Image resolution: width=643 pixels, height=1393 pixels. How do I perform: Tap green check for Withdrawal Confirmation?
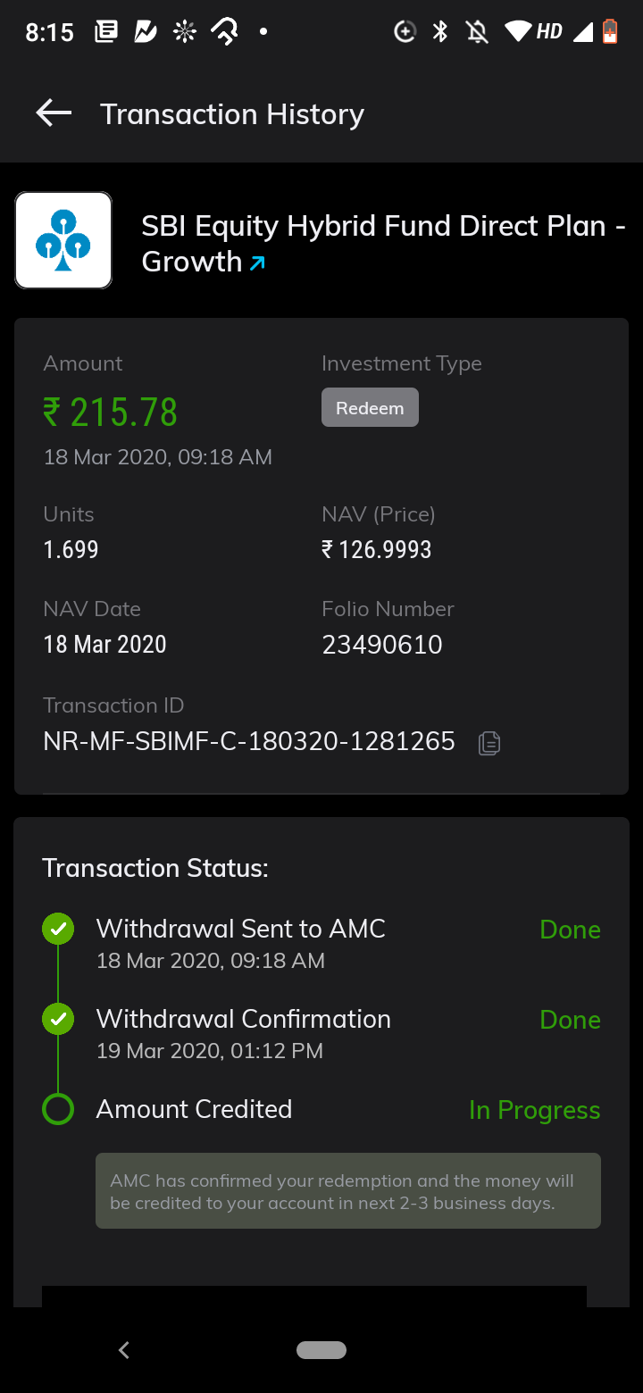pyautogui.click(x=58, y=1019)
